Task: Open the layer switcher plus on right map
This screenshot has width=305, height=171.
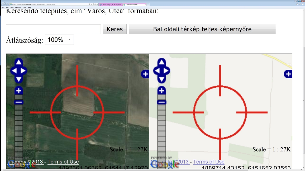Action: point(288,74)
